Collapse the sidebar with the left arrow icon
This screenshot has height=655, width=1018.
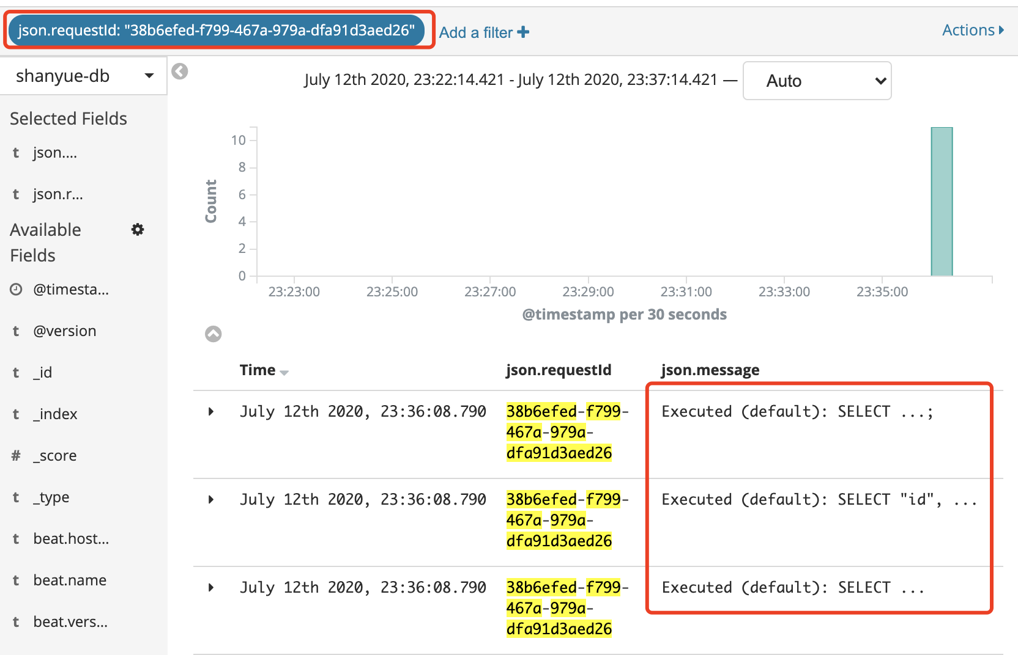(180, 71)
